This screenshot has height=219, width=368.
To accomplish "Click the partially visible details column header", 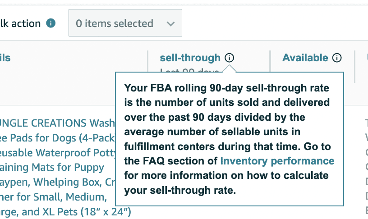I will click(5, 58).
